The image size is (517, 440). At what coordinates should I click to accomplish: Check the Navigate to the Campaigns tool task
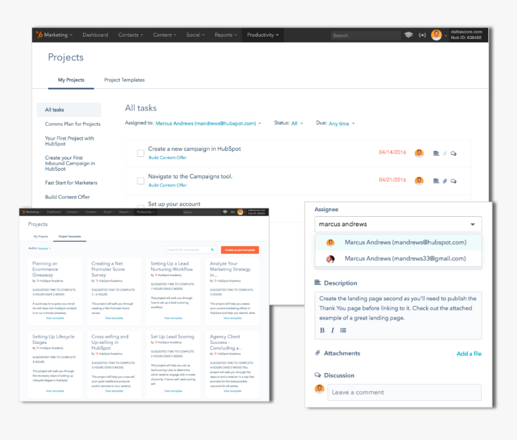[x=141, y=181]
